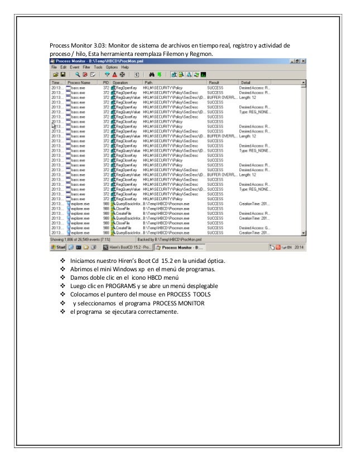Viewport: 356px width, 462px height.
Task: Click the 'Showing 1,886 of 26,549 events' status text
Action: tap(80, 239)
